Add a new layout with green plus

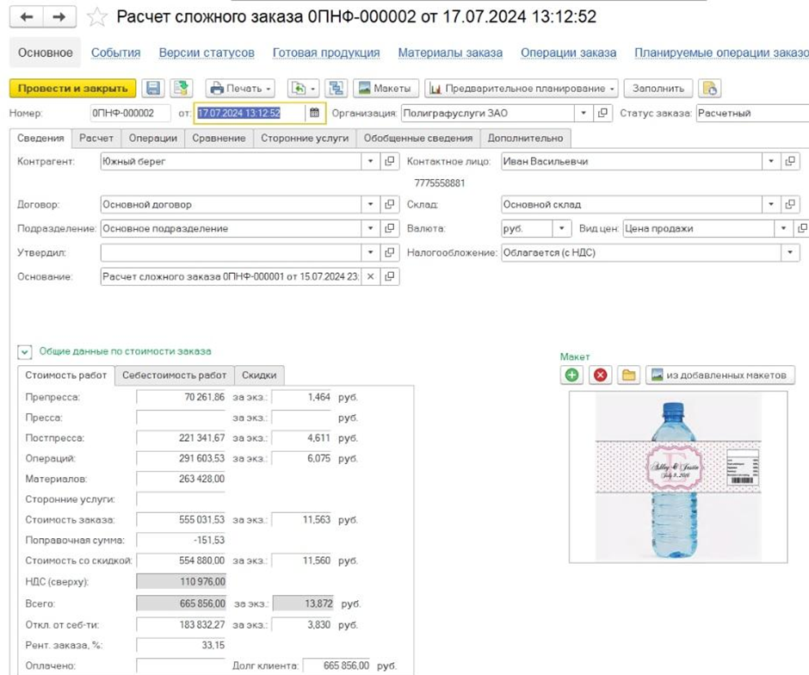pos(572,375)
